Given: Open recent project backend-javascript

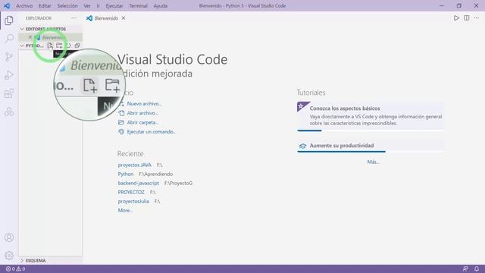Looking at the screenshot, I should 138,183.
